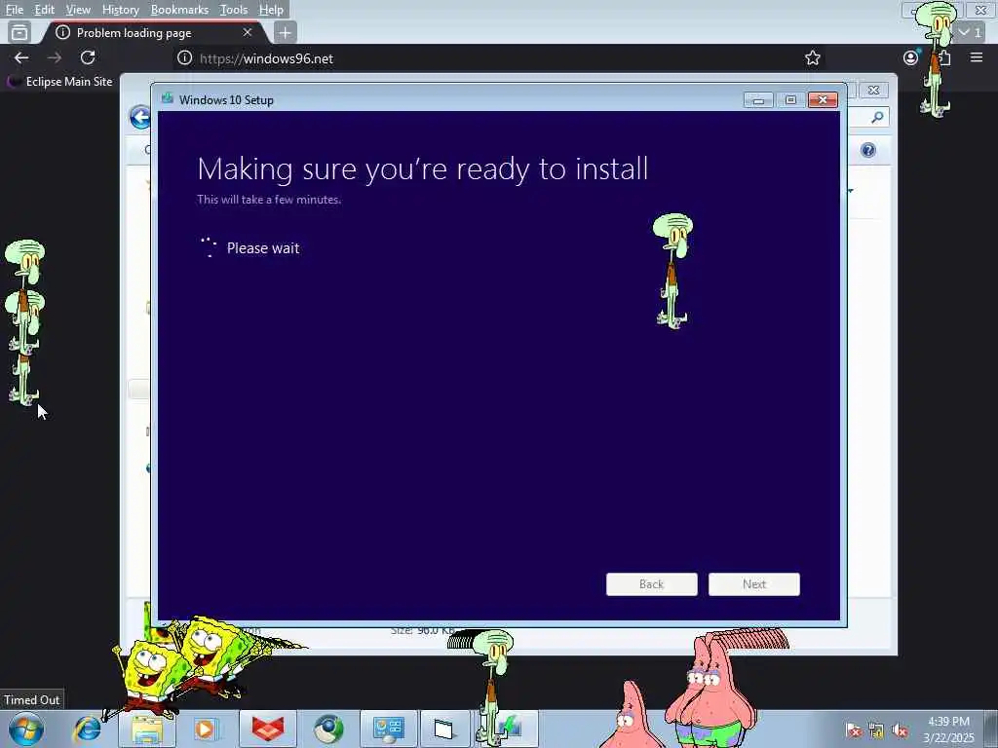Open the browser hamburger menu
The width and height of the screenshot is (998, 748).
coord(977,57)
